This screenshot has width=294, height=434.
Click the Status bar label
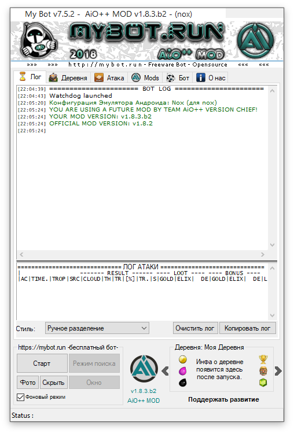(x=23, y=416)
